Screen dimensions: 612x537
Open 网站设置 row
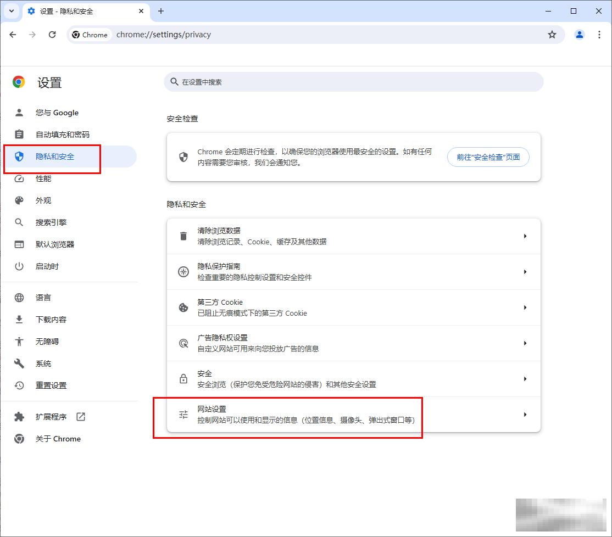pyautogui.click(x=353, y=415)
